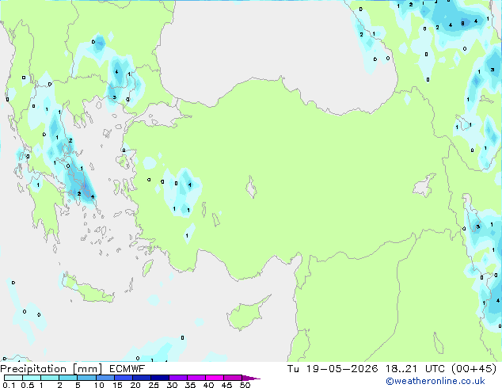This screenshot has height=388, width=502.
Task: Click the "10" legend scale value
Action: tap(99, 385)
